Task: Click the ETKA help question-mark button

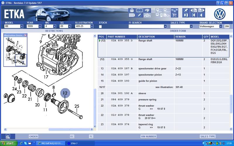Action: coord(218,3)
